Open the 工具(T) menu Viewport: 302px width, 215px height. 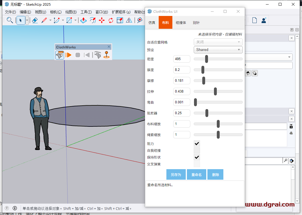coord(86,12)
